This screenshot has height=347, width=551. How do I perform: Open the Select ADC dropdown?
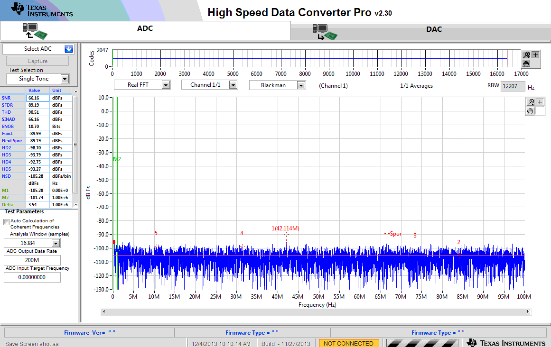coord(69,49)
